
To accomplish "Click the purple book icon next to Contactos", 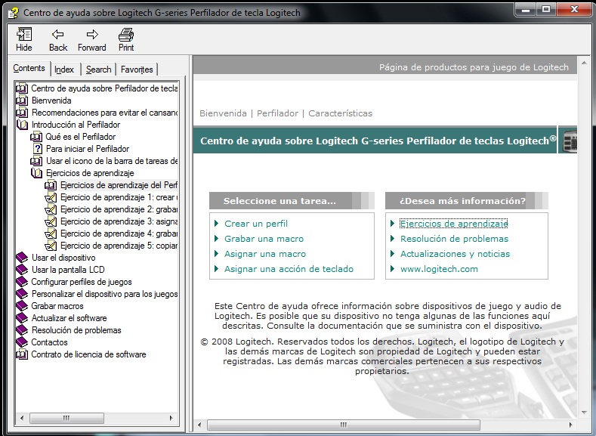I will 22,342.
